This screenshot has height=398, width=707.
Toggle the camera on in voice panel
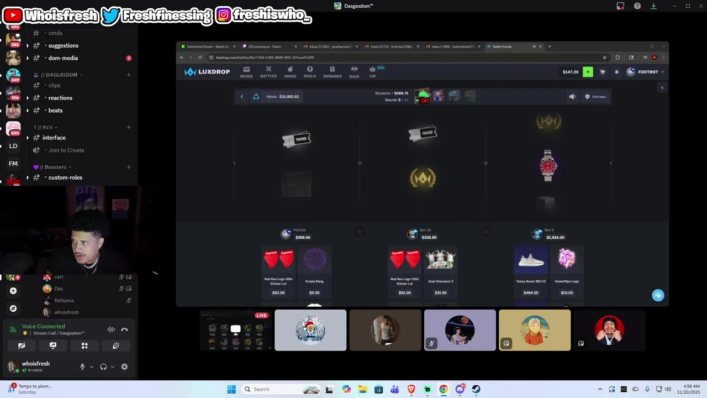[22, 345]
